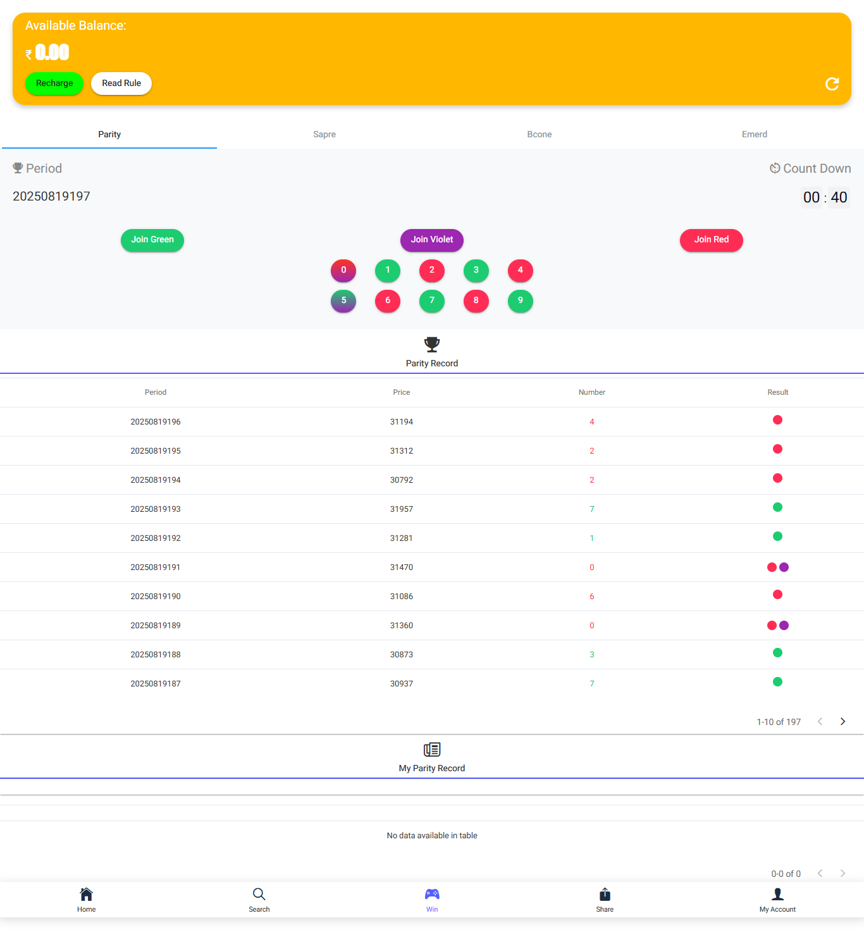864x949 pixels.
Task: Go to next page of Parity Record
Action: [x=842, y=722]
